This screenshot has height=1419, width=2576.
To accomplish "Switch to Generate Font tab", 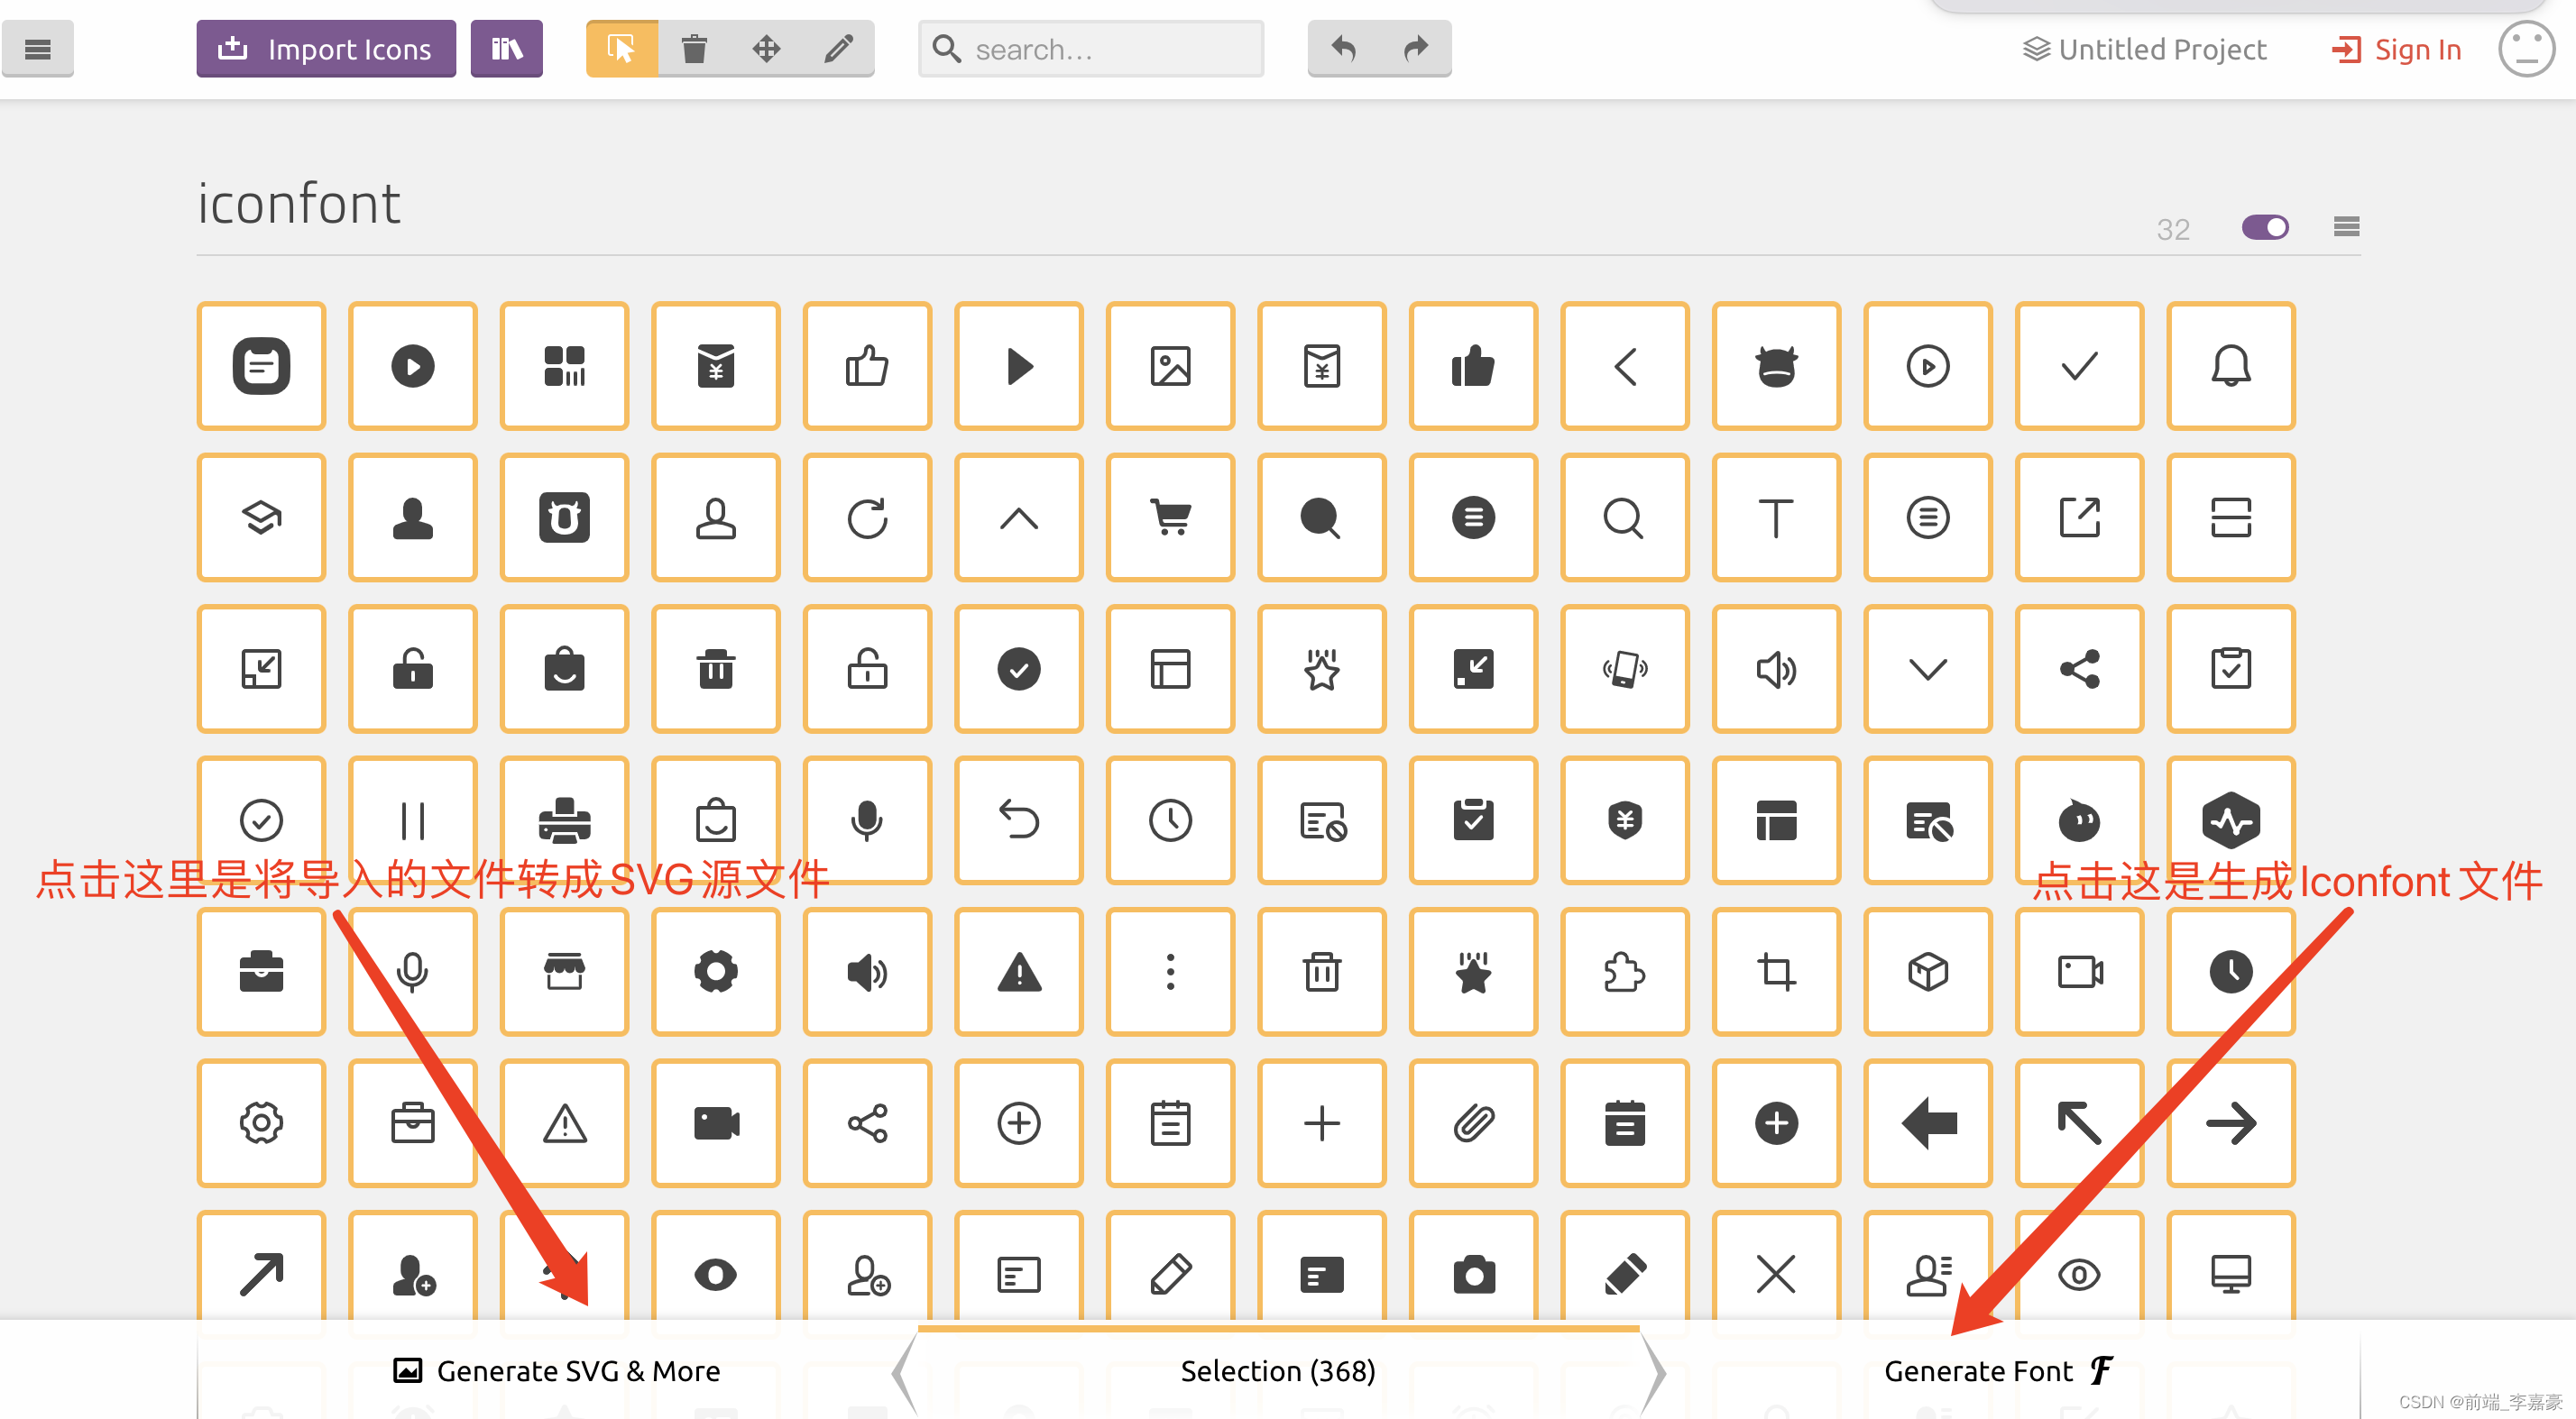I will pyautogui.click(x=1997, y=1370).
